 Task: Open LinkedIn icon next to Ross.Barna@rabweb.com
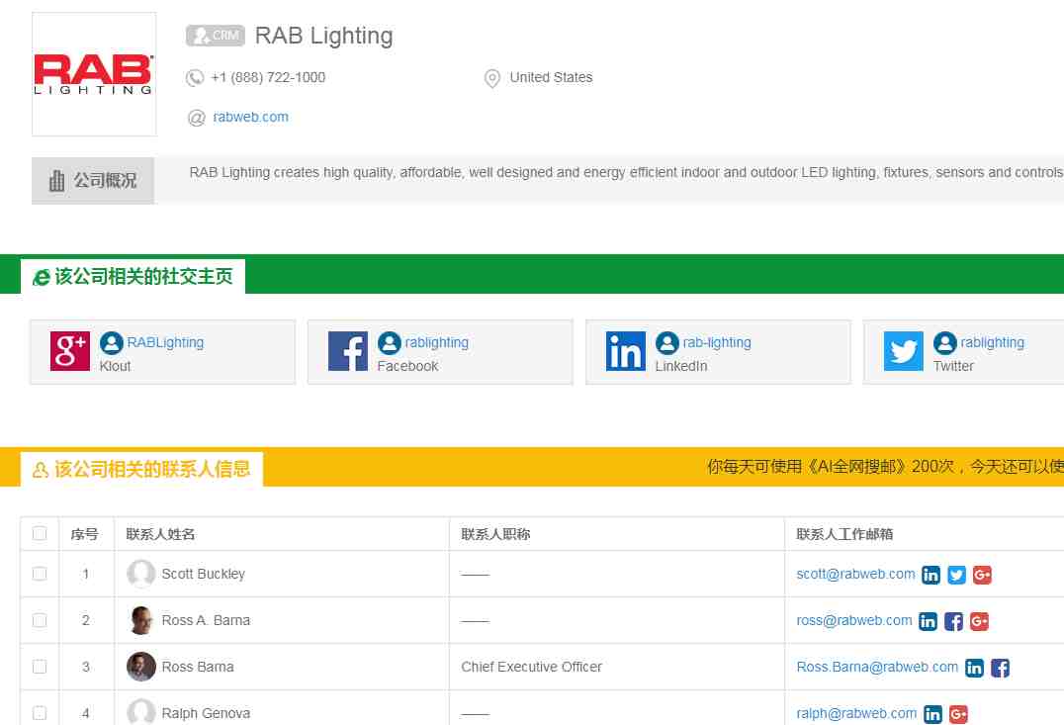pos(974,668)
